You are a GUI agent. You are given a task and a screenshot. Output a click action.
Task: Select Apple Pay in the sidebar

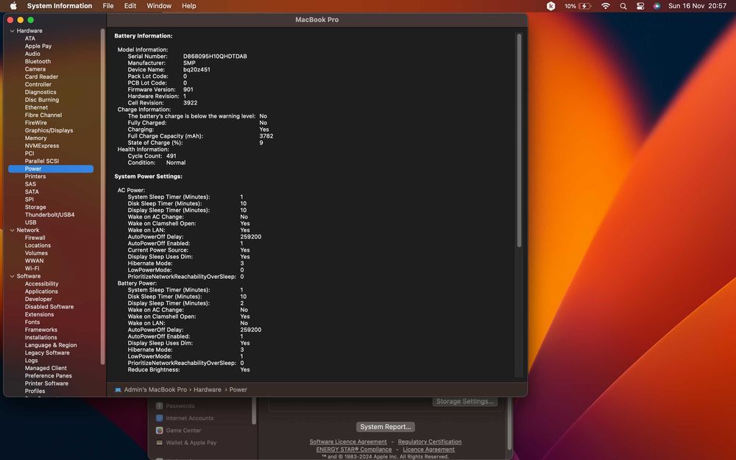point(38,46)
